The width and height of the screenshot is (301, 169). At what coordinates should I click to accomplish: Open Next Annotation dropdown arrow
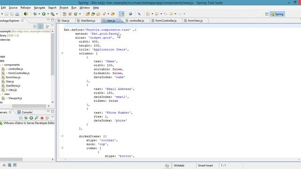coord(152,14)
